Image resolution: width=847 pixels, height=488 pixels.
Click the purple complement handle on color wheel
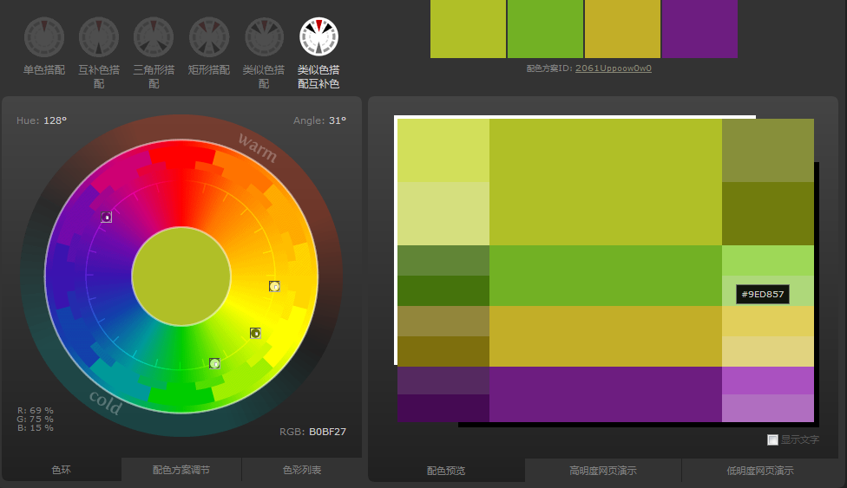click(106, 218)
